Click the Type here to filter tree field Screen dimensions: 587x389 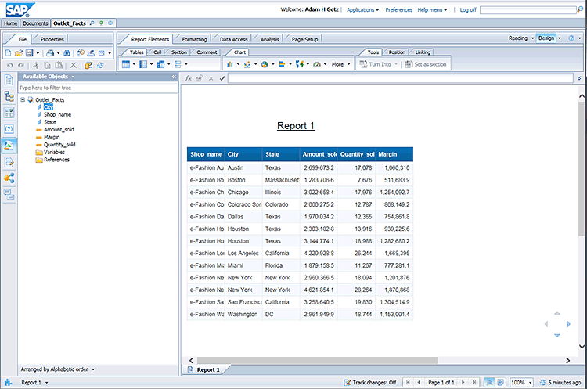(98, 88)
